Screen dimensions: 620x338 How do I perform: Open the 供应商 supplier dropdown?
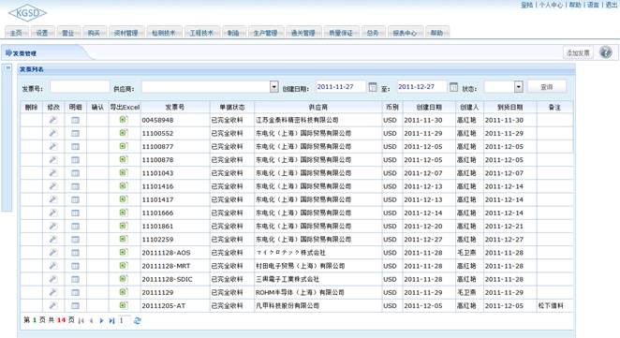[x=274, y=86]
